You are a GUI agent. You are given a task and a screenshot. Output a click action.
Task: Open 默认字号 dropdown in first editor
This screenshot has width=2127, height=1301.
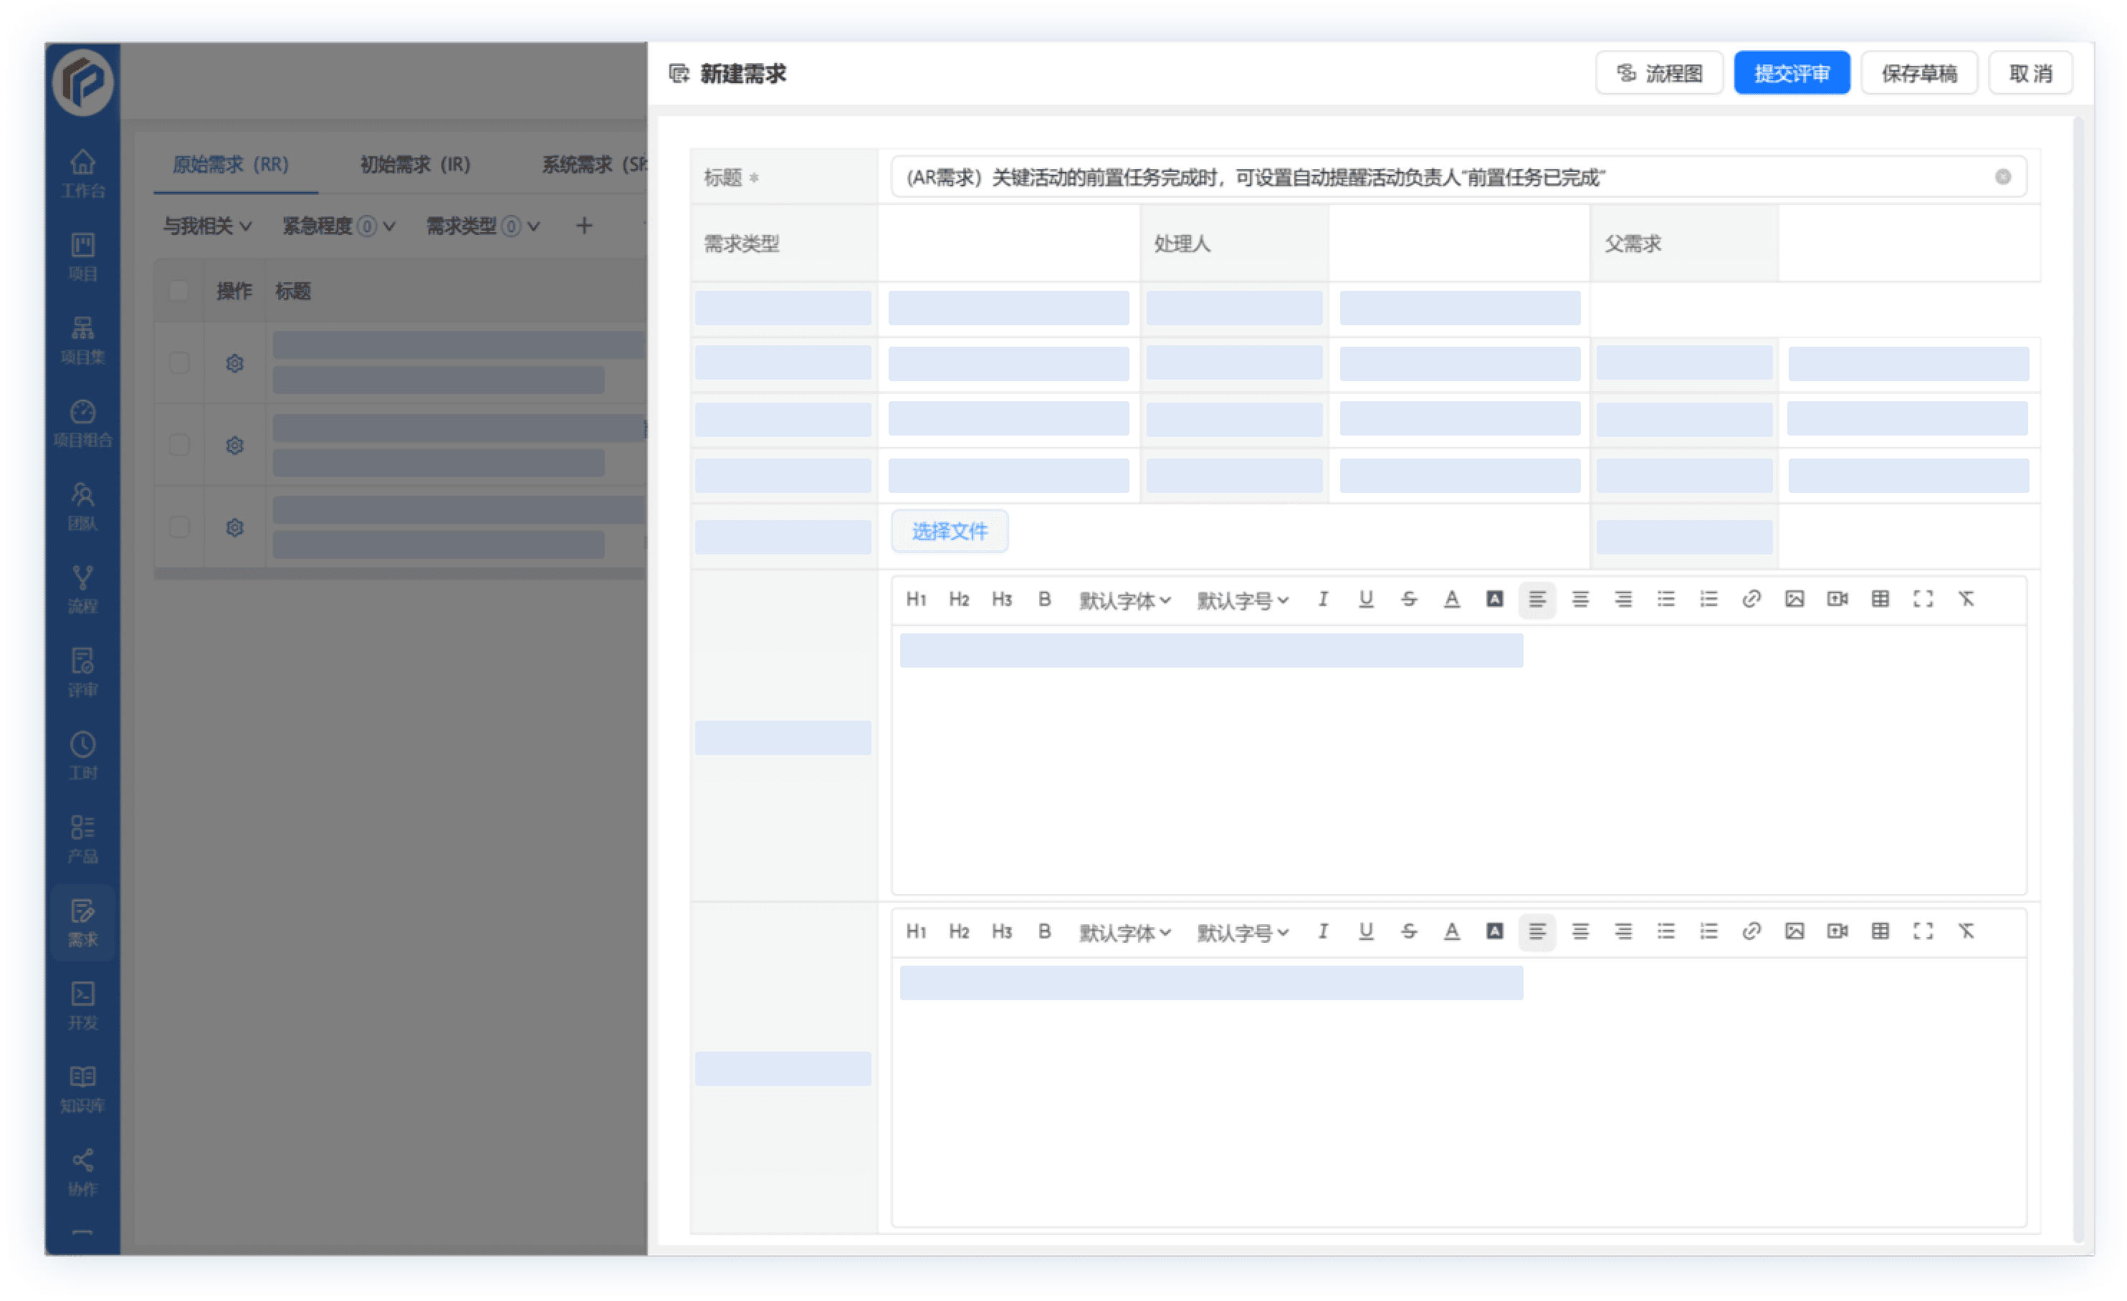pos(1242,600)
